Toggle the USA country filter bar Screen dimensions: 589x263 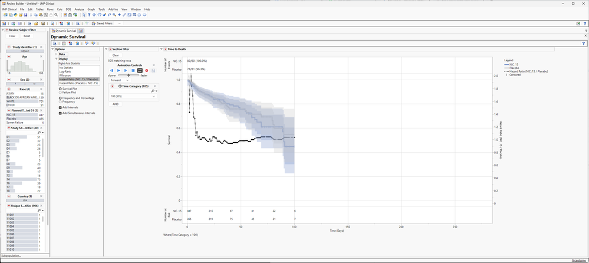pos(25,200)
